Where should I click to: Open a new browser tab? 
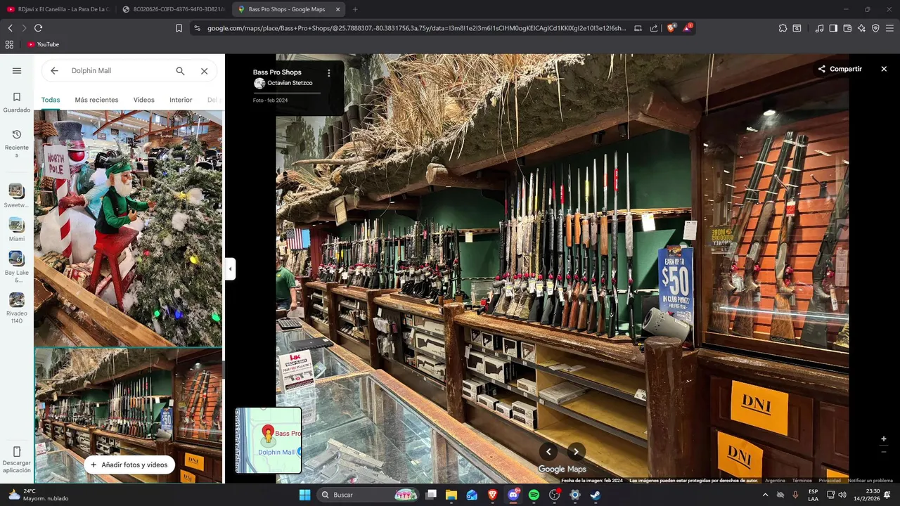(354, 9)
